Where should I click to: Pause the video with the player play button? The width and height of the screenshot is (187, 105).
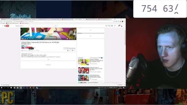click(23, 39)
